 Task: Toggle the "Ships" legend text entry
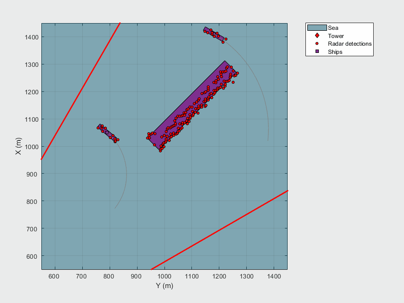(335, 51)
